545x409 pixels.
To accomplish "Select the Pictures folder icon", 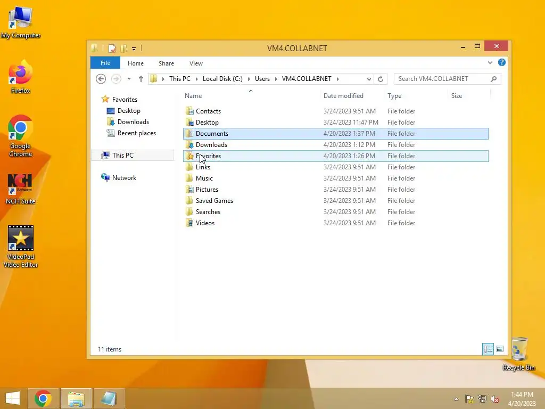I will coord(189,189).
